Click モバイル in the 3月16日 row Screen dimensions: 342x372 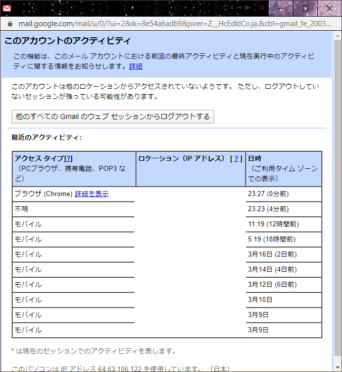pos(28,255)
